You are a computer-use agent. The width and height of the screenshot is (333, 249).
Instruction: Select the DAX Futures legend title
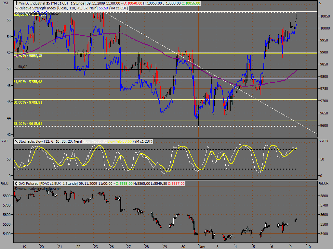pyautogui.click(x=28, y=184)
